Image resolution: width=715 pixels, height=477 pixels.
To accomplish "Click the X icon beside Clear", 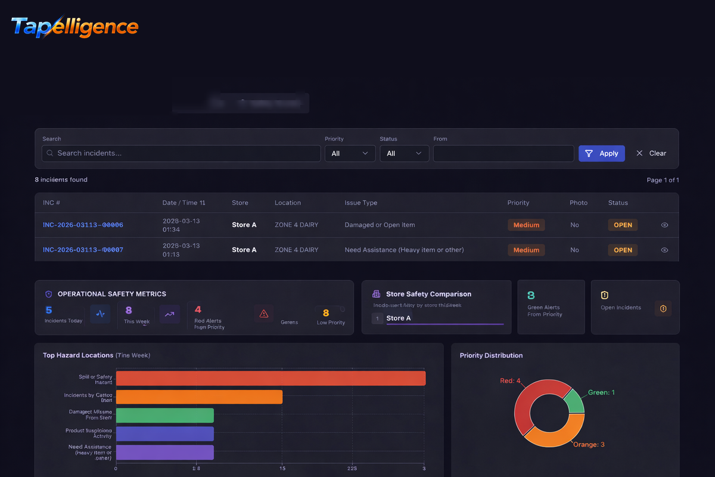I will [x=639, y=153].
